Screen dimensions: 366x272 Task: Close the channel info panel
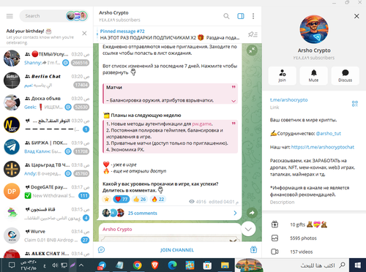coord(356,16)
